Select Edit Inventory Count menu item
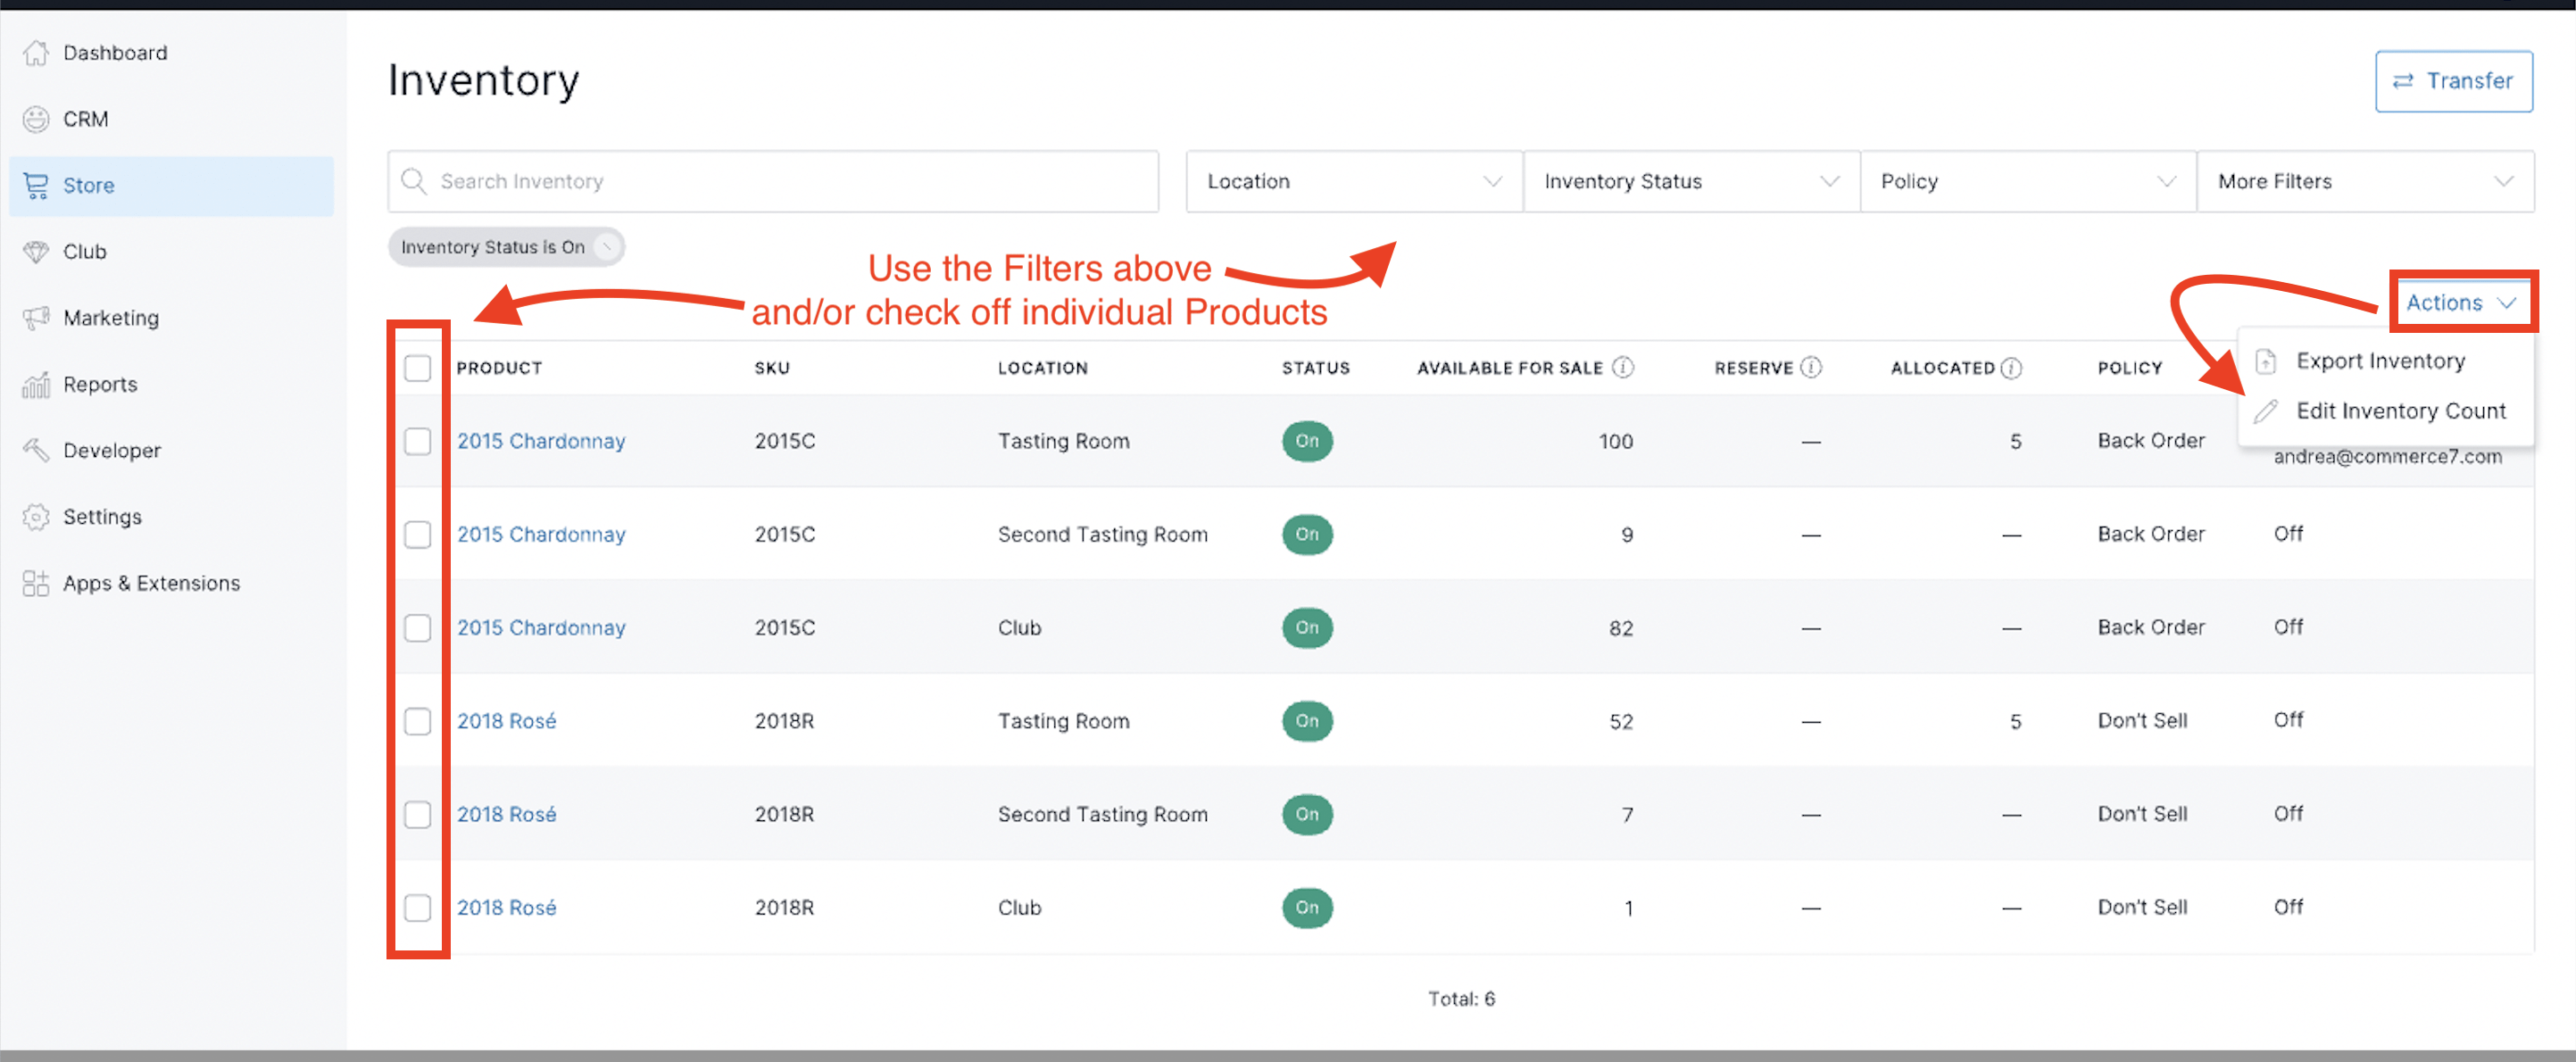 [2399, 411]
